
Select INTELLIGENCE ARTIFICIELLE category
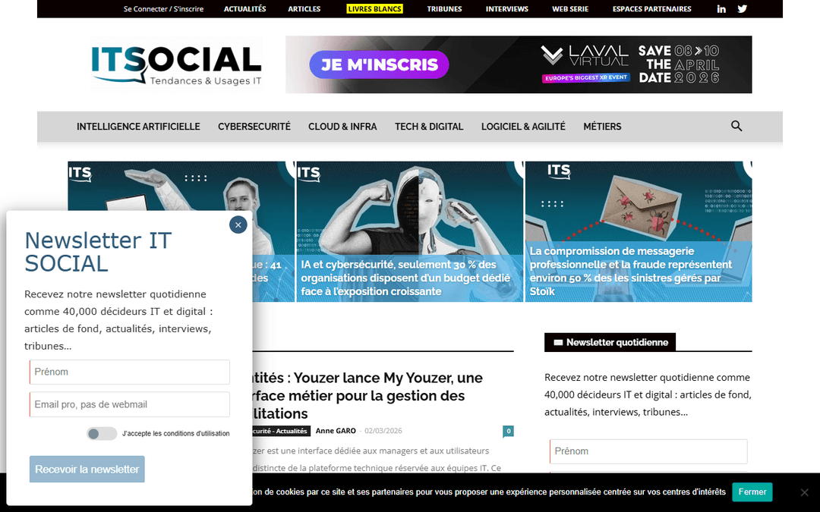click(x=138, y=127)
